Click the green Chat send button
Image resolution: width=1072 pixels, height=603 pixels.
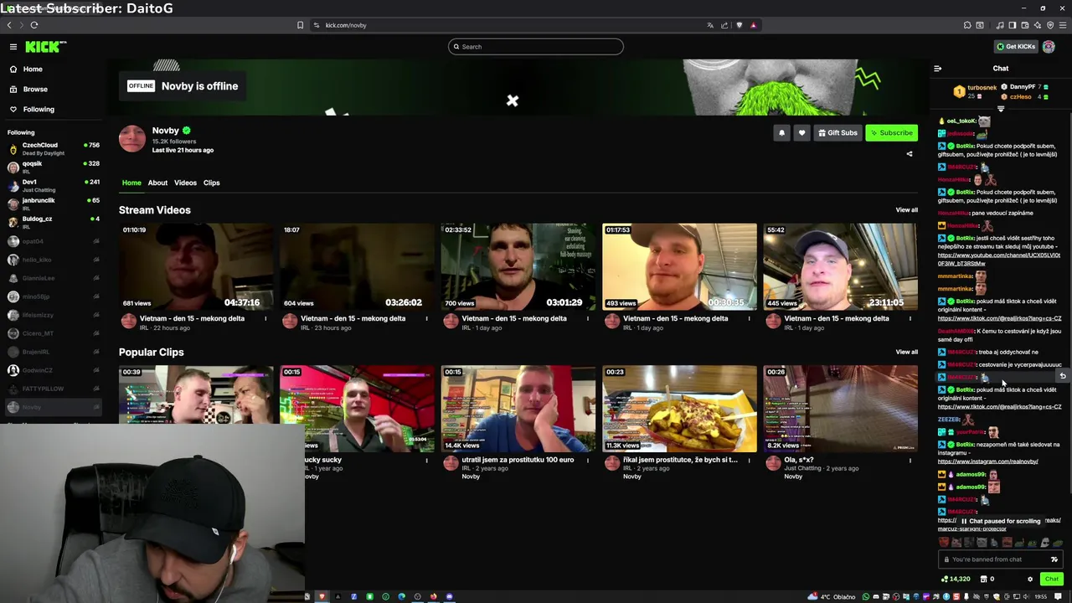(1051, 579)
